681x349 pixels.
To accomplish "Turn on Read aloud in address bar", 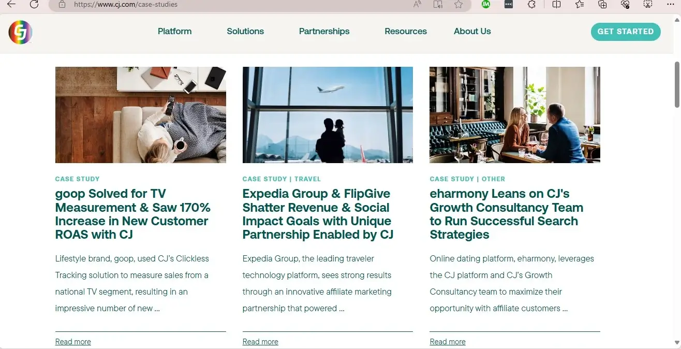I will 417,4.
